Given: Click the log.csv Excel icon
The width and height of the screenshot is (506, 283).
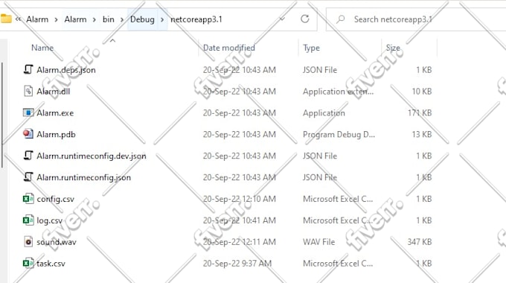Looking at the screenshot, I should tap(28, 220).
